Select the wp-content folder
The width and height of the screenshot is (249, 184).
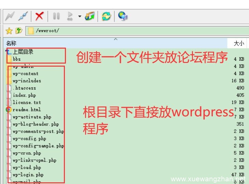26,73
